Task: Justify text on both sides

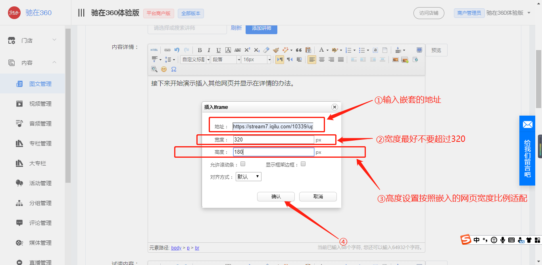Action: [x=341, y=60]
